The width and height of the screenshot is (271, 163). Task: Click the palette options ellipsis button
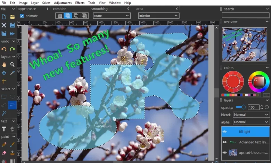[x=266, y=95]
